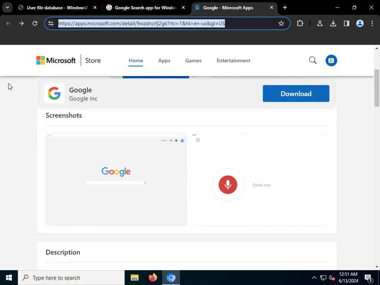The image size is (380, 285).
Task: Close the User file database tab
Action: 95,8
